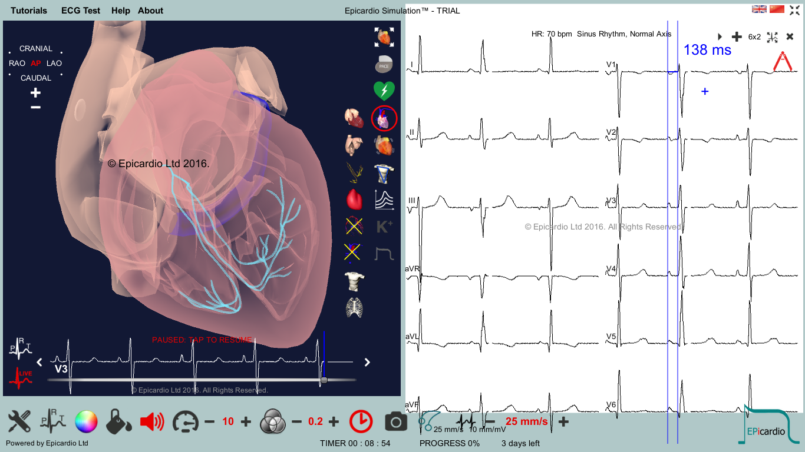This screenshot has width=805, height=452.
Task: Go to previous V3 rhythm strip segment
Action: [x=40, y=363]
